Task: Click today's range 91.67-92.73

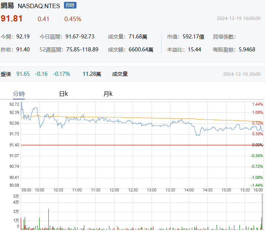Action: [80, 37]
